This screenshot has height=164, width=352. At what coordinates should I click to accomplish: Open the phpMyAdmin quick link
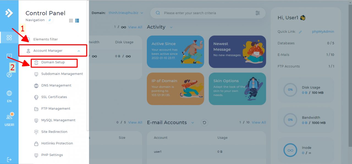[323, 32]
